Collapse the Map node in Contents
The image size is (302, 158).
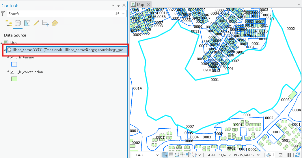point(2,43)
